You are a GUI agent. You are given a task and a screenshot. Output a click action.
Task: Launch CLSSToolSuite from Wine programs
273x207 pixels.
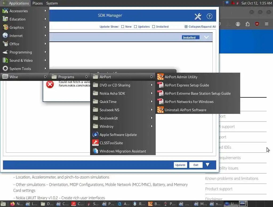[x=123, y=143]
